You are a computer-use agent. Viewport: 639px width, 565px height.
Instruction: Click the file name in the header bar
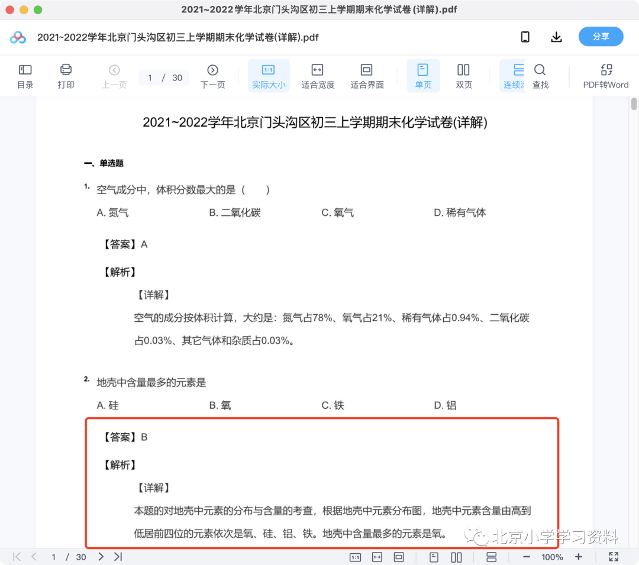(x=177, y=37)
